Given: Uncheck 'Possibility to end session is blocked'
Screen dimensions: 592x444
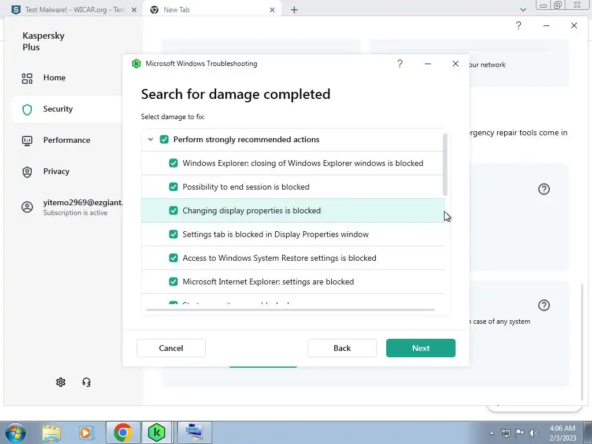Looking at the screenshot, I should point(173,187).
